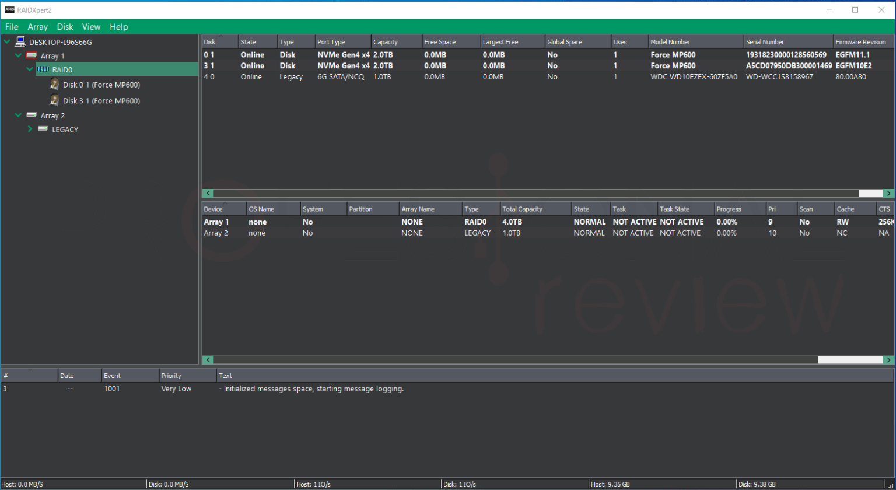The image size is (896, 490).
Task: Select the WDC WD10EZEX-60ZF5A0 disk row
Action: pyautogui.click(x=548, y=77)
